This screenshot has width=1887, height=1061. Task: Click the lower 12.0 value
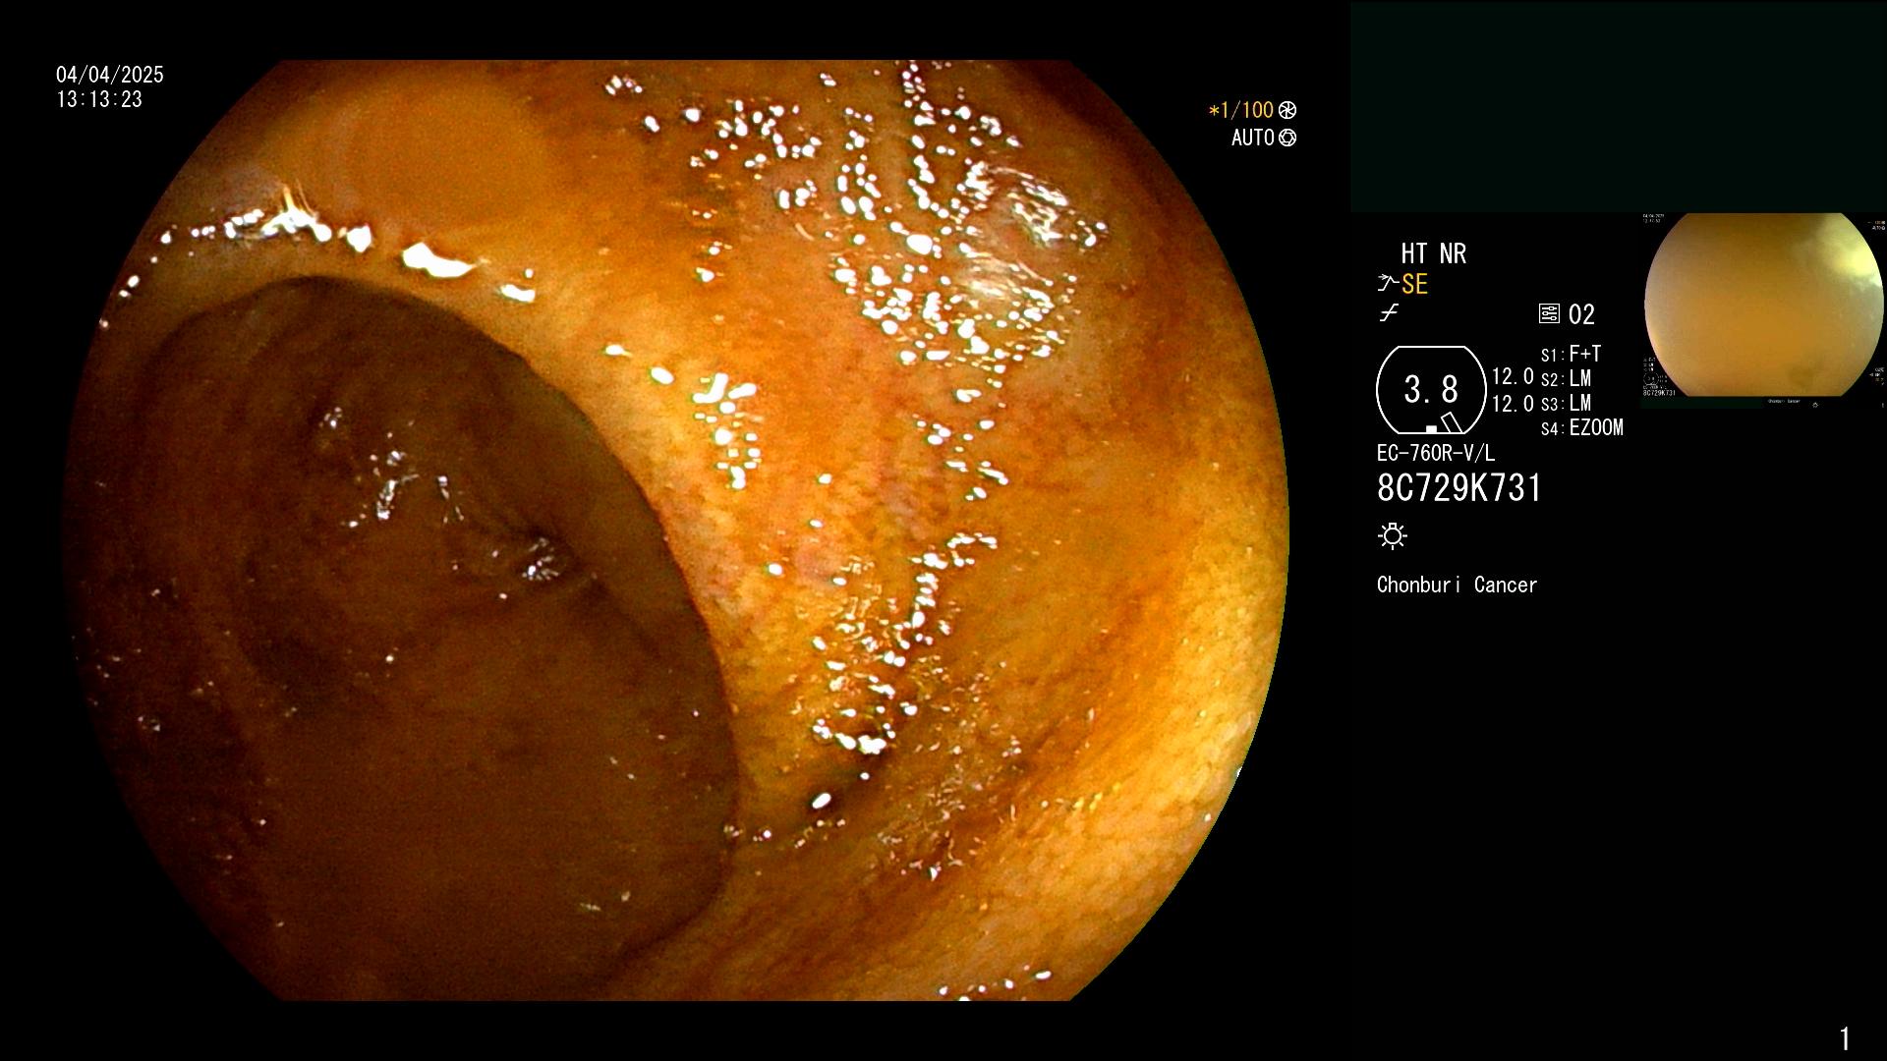1513,404
